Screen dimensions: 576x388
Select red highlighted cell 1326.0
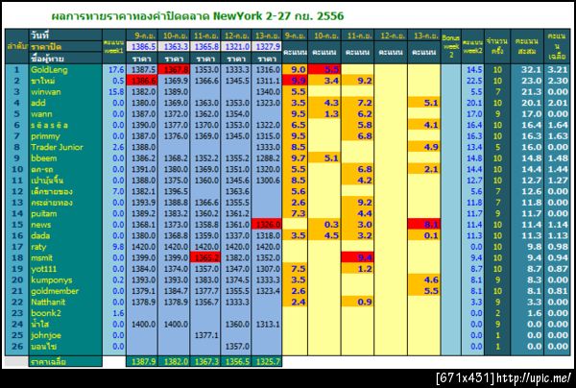point(267,225)
